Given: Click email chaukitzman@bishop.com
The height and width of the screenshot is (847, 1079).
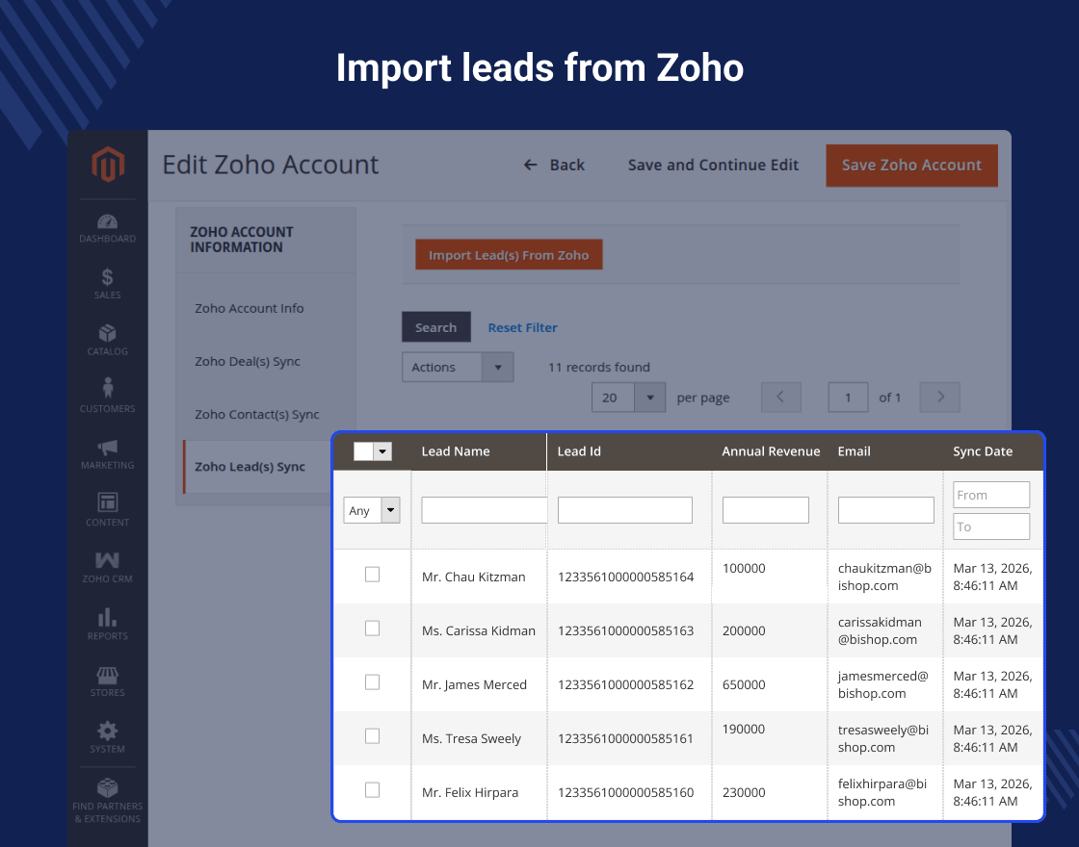Looking at the screenshot, I should [x=884, y=577].
